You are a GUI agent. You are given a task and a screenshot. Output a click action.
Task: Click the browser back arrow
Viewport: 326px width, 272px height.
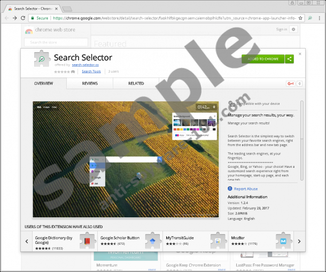6,18
